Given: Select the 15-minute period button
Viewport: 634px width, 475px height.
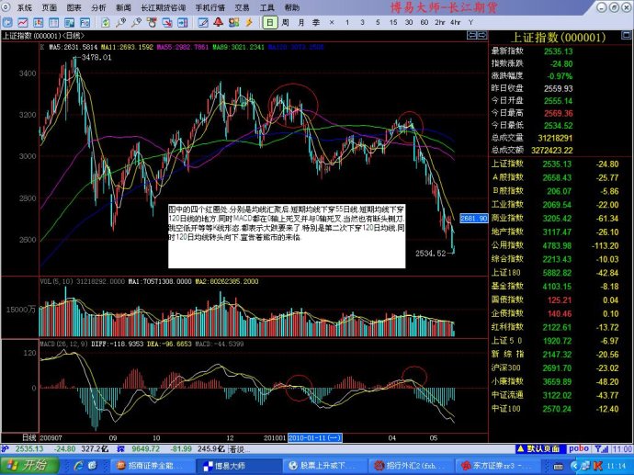Looking at the screenshot, I should tap(393, 22).
